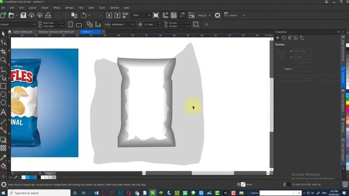Image resolution: width=349 pixels, height=196 pixels.
Task: Click the Full-screen preview icon
Action: click(156, 15)
